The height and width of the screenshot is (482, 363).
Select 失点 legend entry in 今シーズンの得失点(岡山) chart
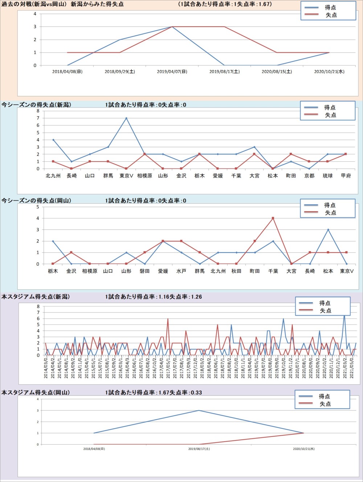pyautogui.click(x=330, y=213)
